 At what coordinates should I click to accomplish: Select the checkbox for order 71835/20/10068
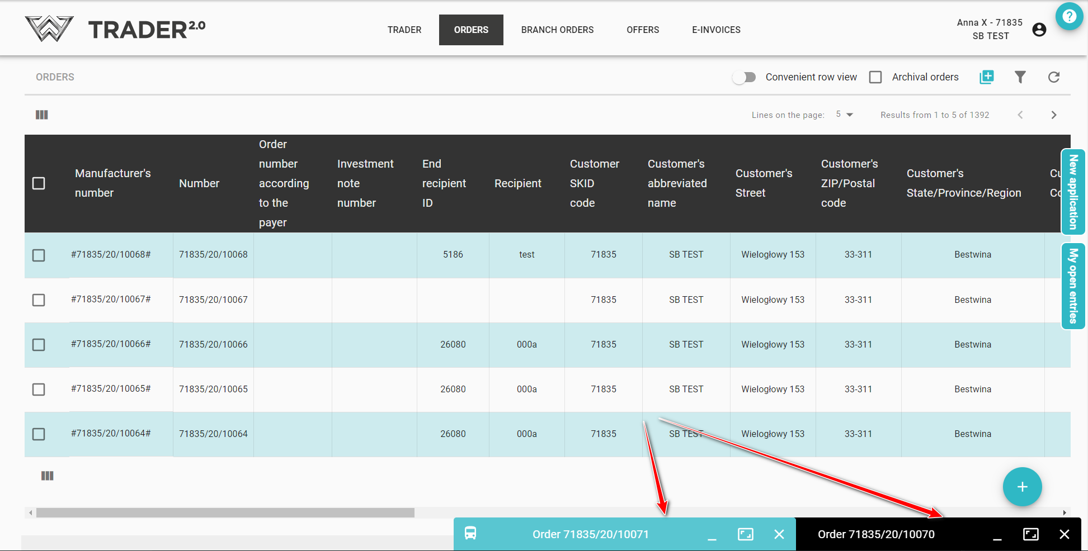[x=39, y=255]
